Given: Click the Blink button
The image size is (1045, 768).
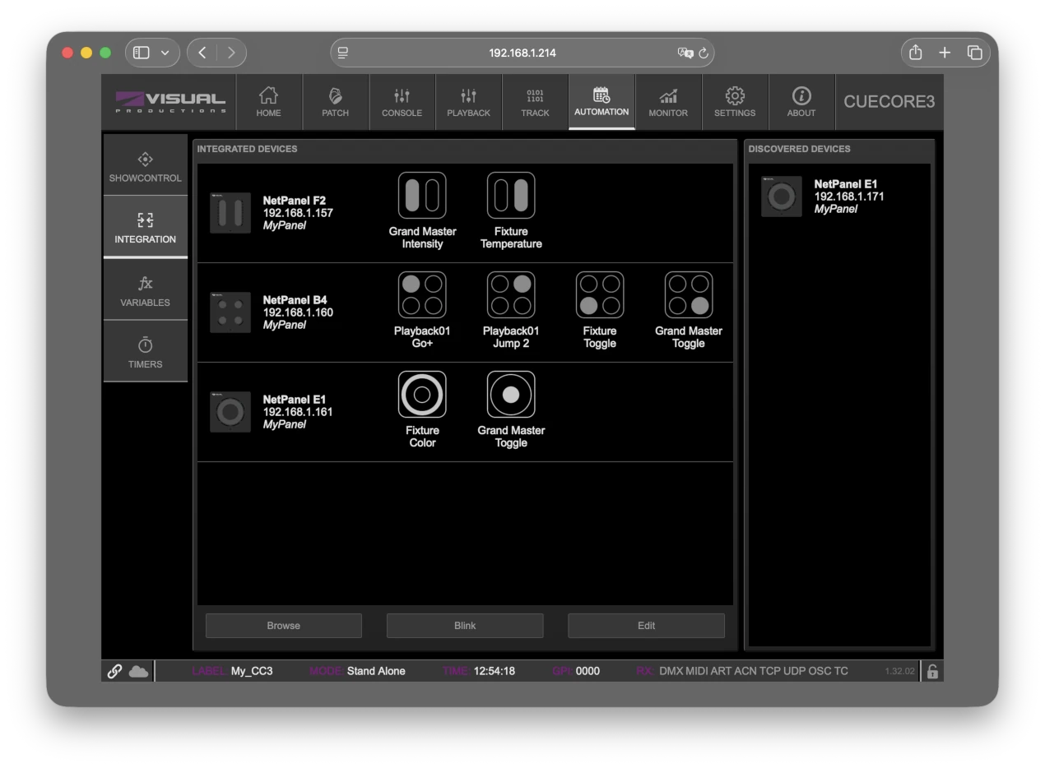Looking at the screenshot, I should coord(465,626).
